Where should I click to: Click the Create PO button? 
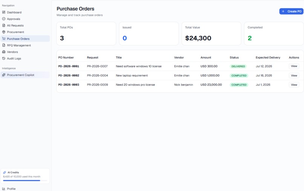pyautogui.click(x=291, y=11)
